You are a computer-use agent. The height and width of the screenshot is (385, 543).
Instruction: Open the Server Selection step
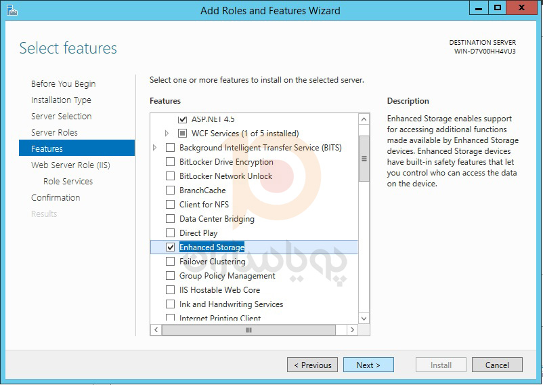(62, 116)
